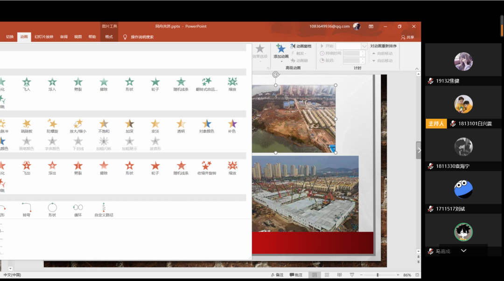Open the 批注 comments button

coord(296,275)
